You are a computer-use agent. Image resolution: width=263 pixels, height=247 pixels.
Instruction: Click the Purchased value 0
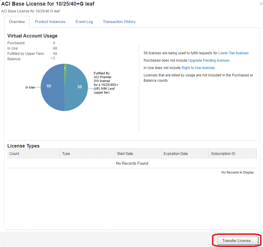tap(54, 43)
